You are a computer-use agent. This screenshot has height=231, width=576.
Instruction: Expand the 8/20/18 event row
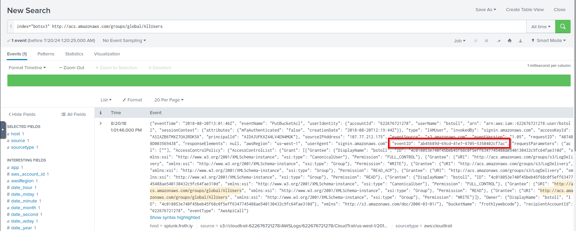100,124
